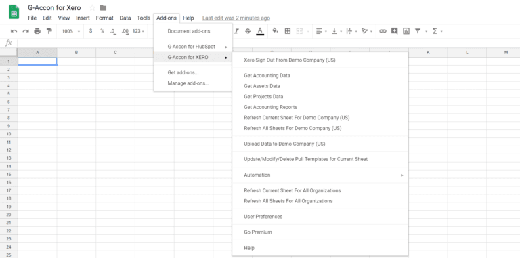Choose Manage add-ons...
Image resolution: width=520 pixels, height=258 pixels.
coord(193,83)
